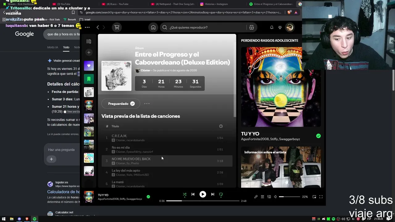
Task: Click the Google logo
Action: pyautogui.click(x=24, y=34)
